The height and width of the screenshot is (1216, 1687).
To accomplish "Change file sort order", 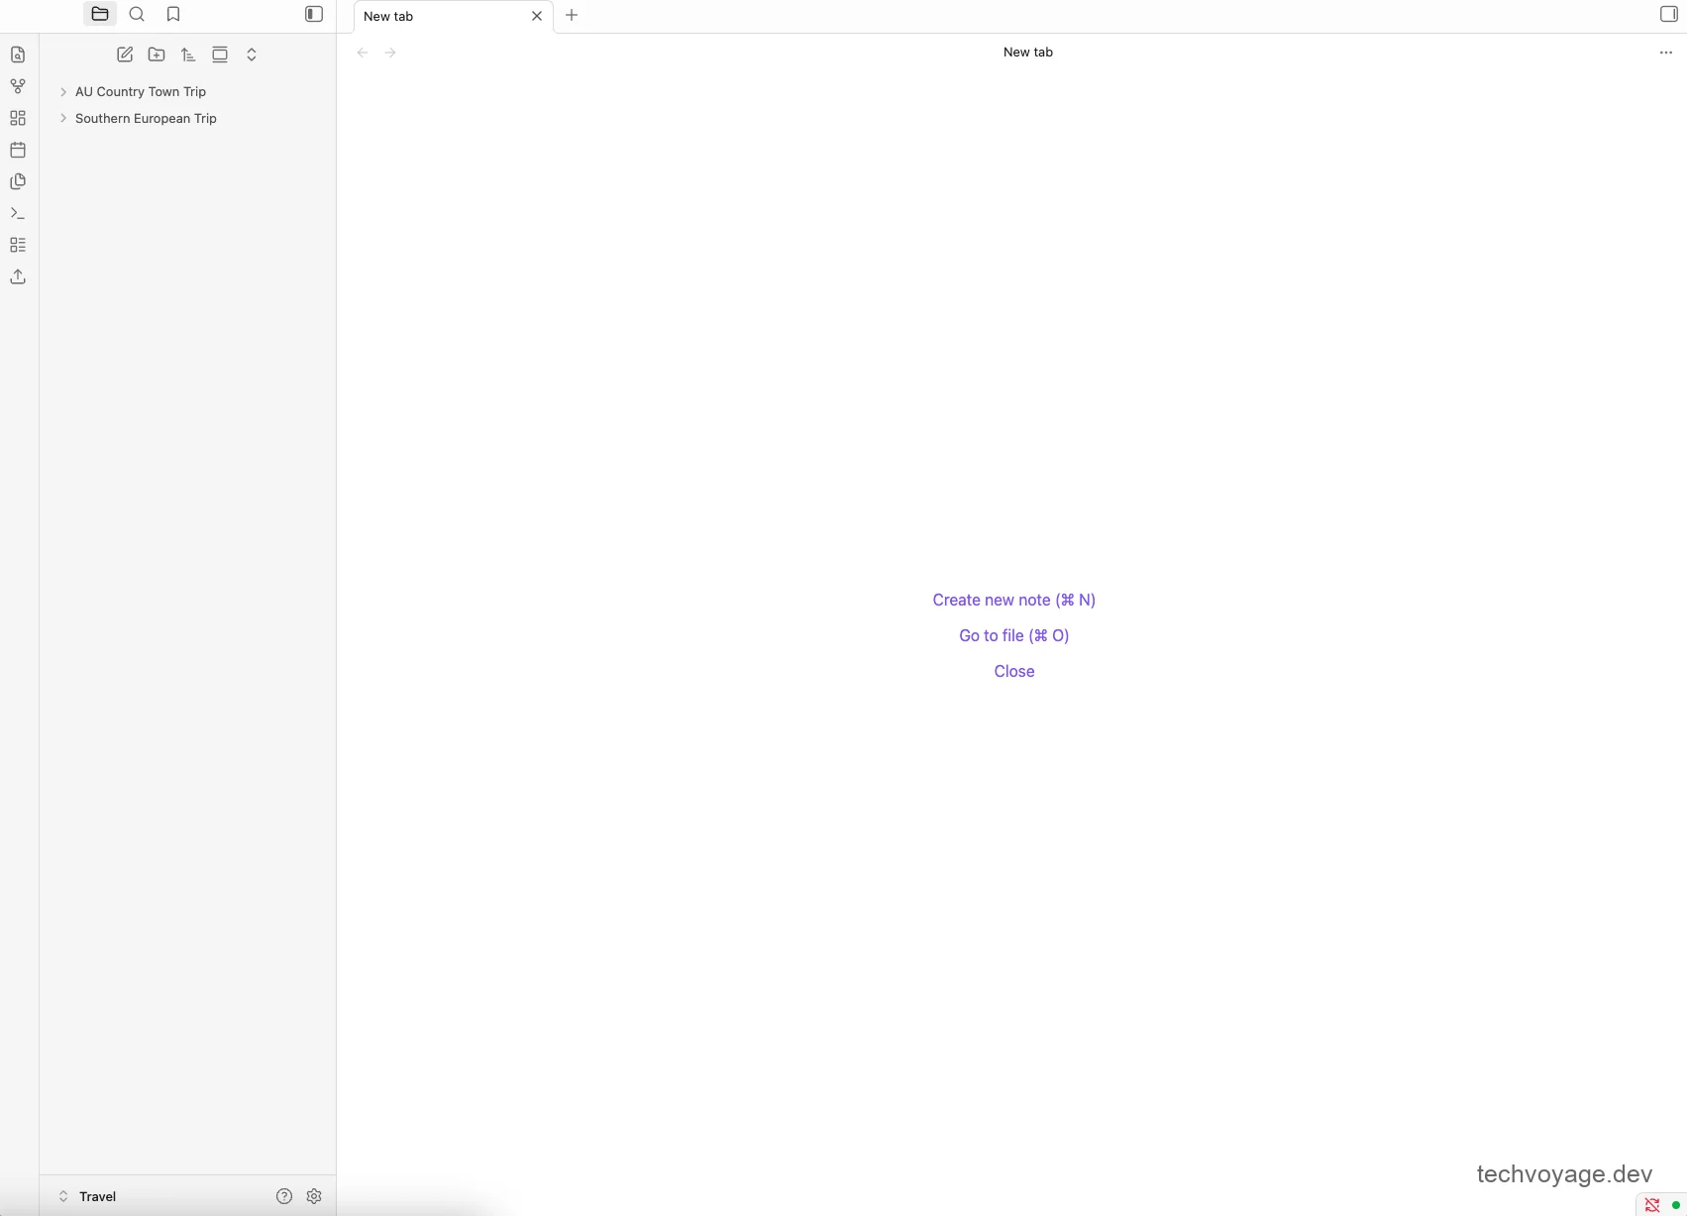I will pyautogui.click(x=188, y=55).
